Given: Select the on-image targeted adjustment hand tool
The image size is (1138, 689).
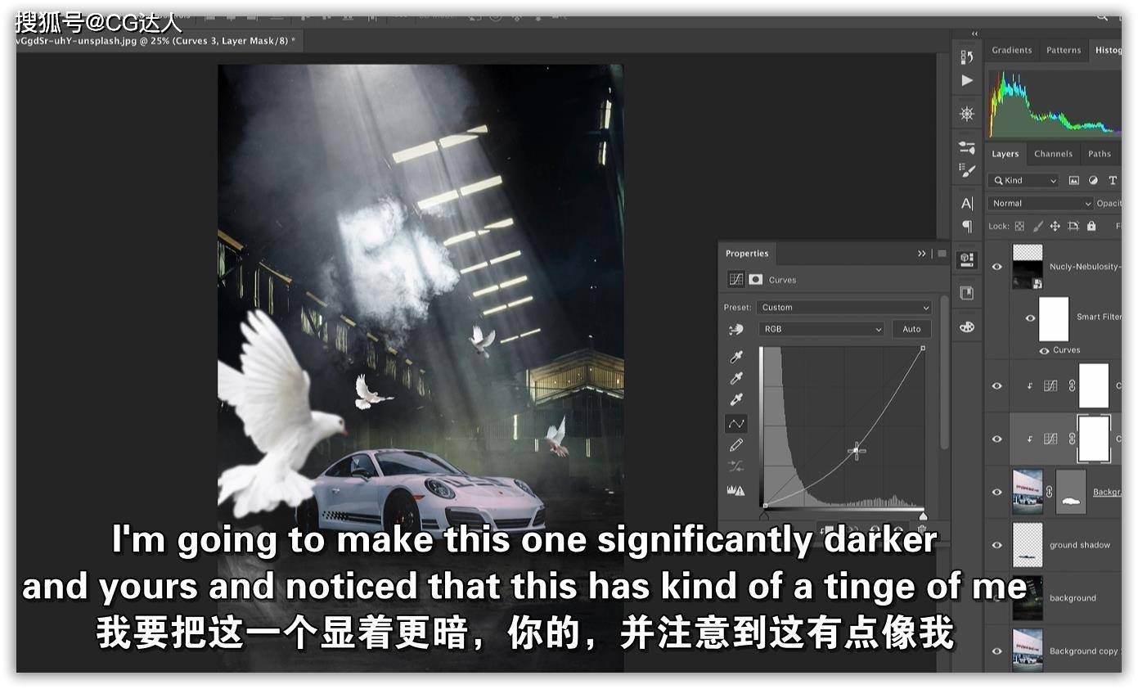Looking at the screenshot, I should [x=735, y=329].
